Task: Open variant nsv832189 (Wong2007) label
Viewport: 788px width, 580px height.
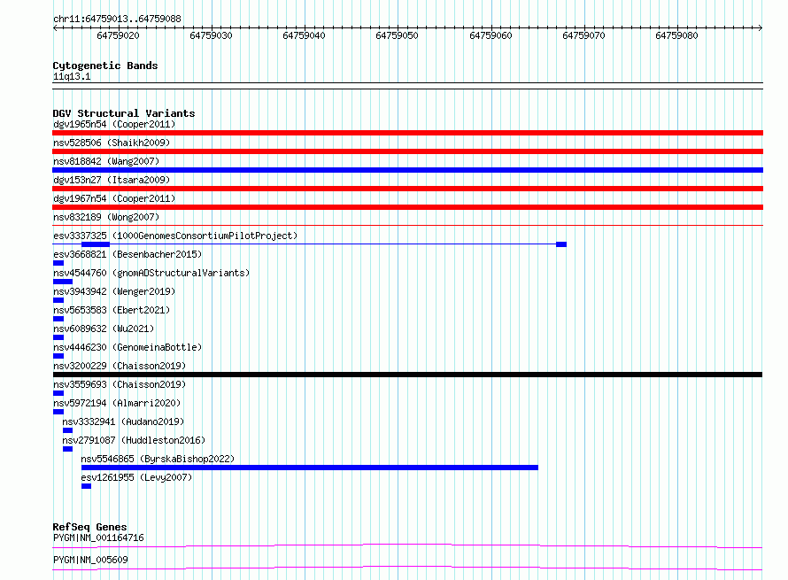Action: (106, 217)
